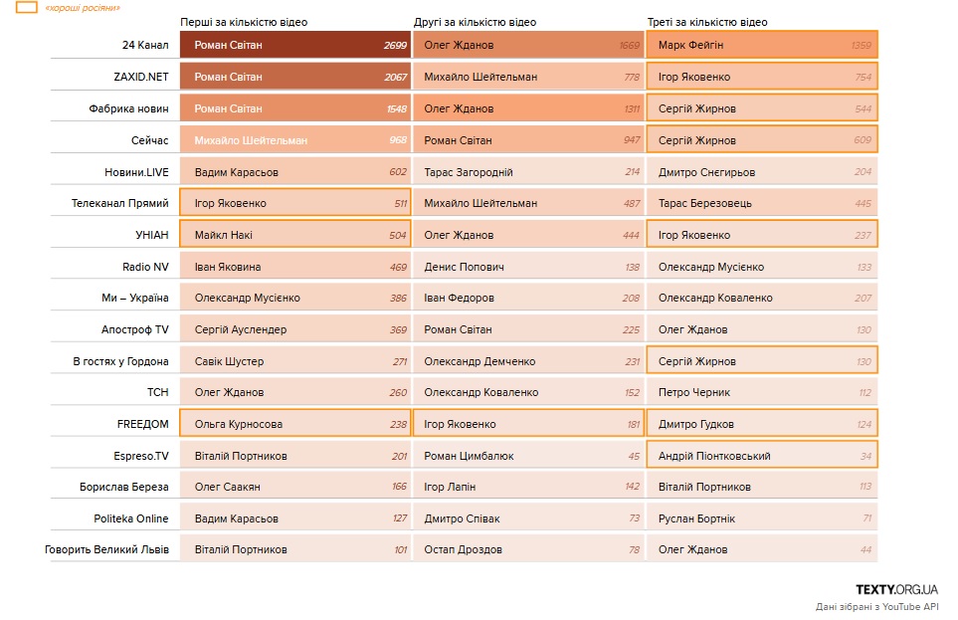
Task: Select the ZAXID.NET channel row label
Action: (x=141, y=77)
